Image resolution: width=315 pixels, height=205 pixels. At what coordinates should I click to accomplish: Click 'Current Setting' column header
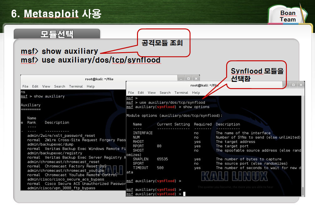click(173, 124)
